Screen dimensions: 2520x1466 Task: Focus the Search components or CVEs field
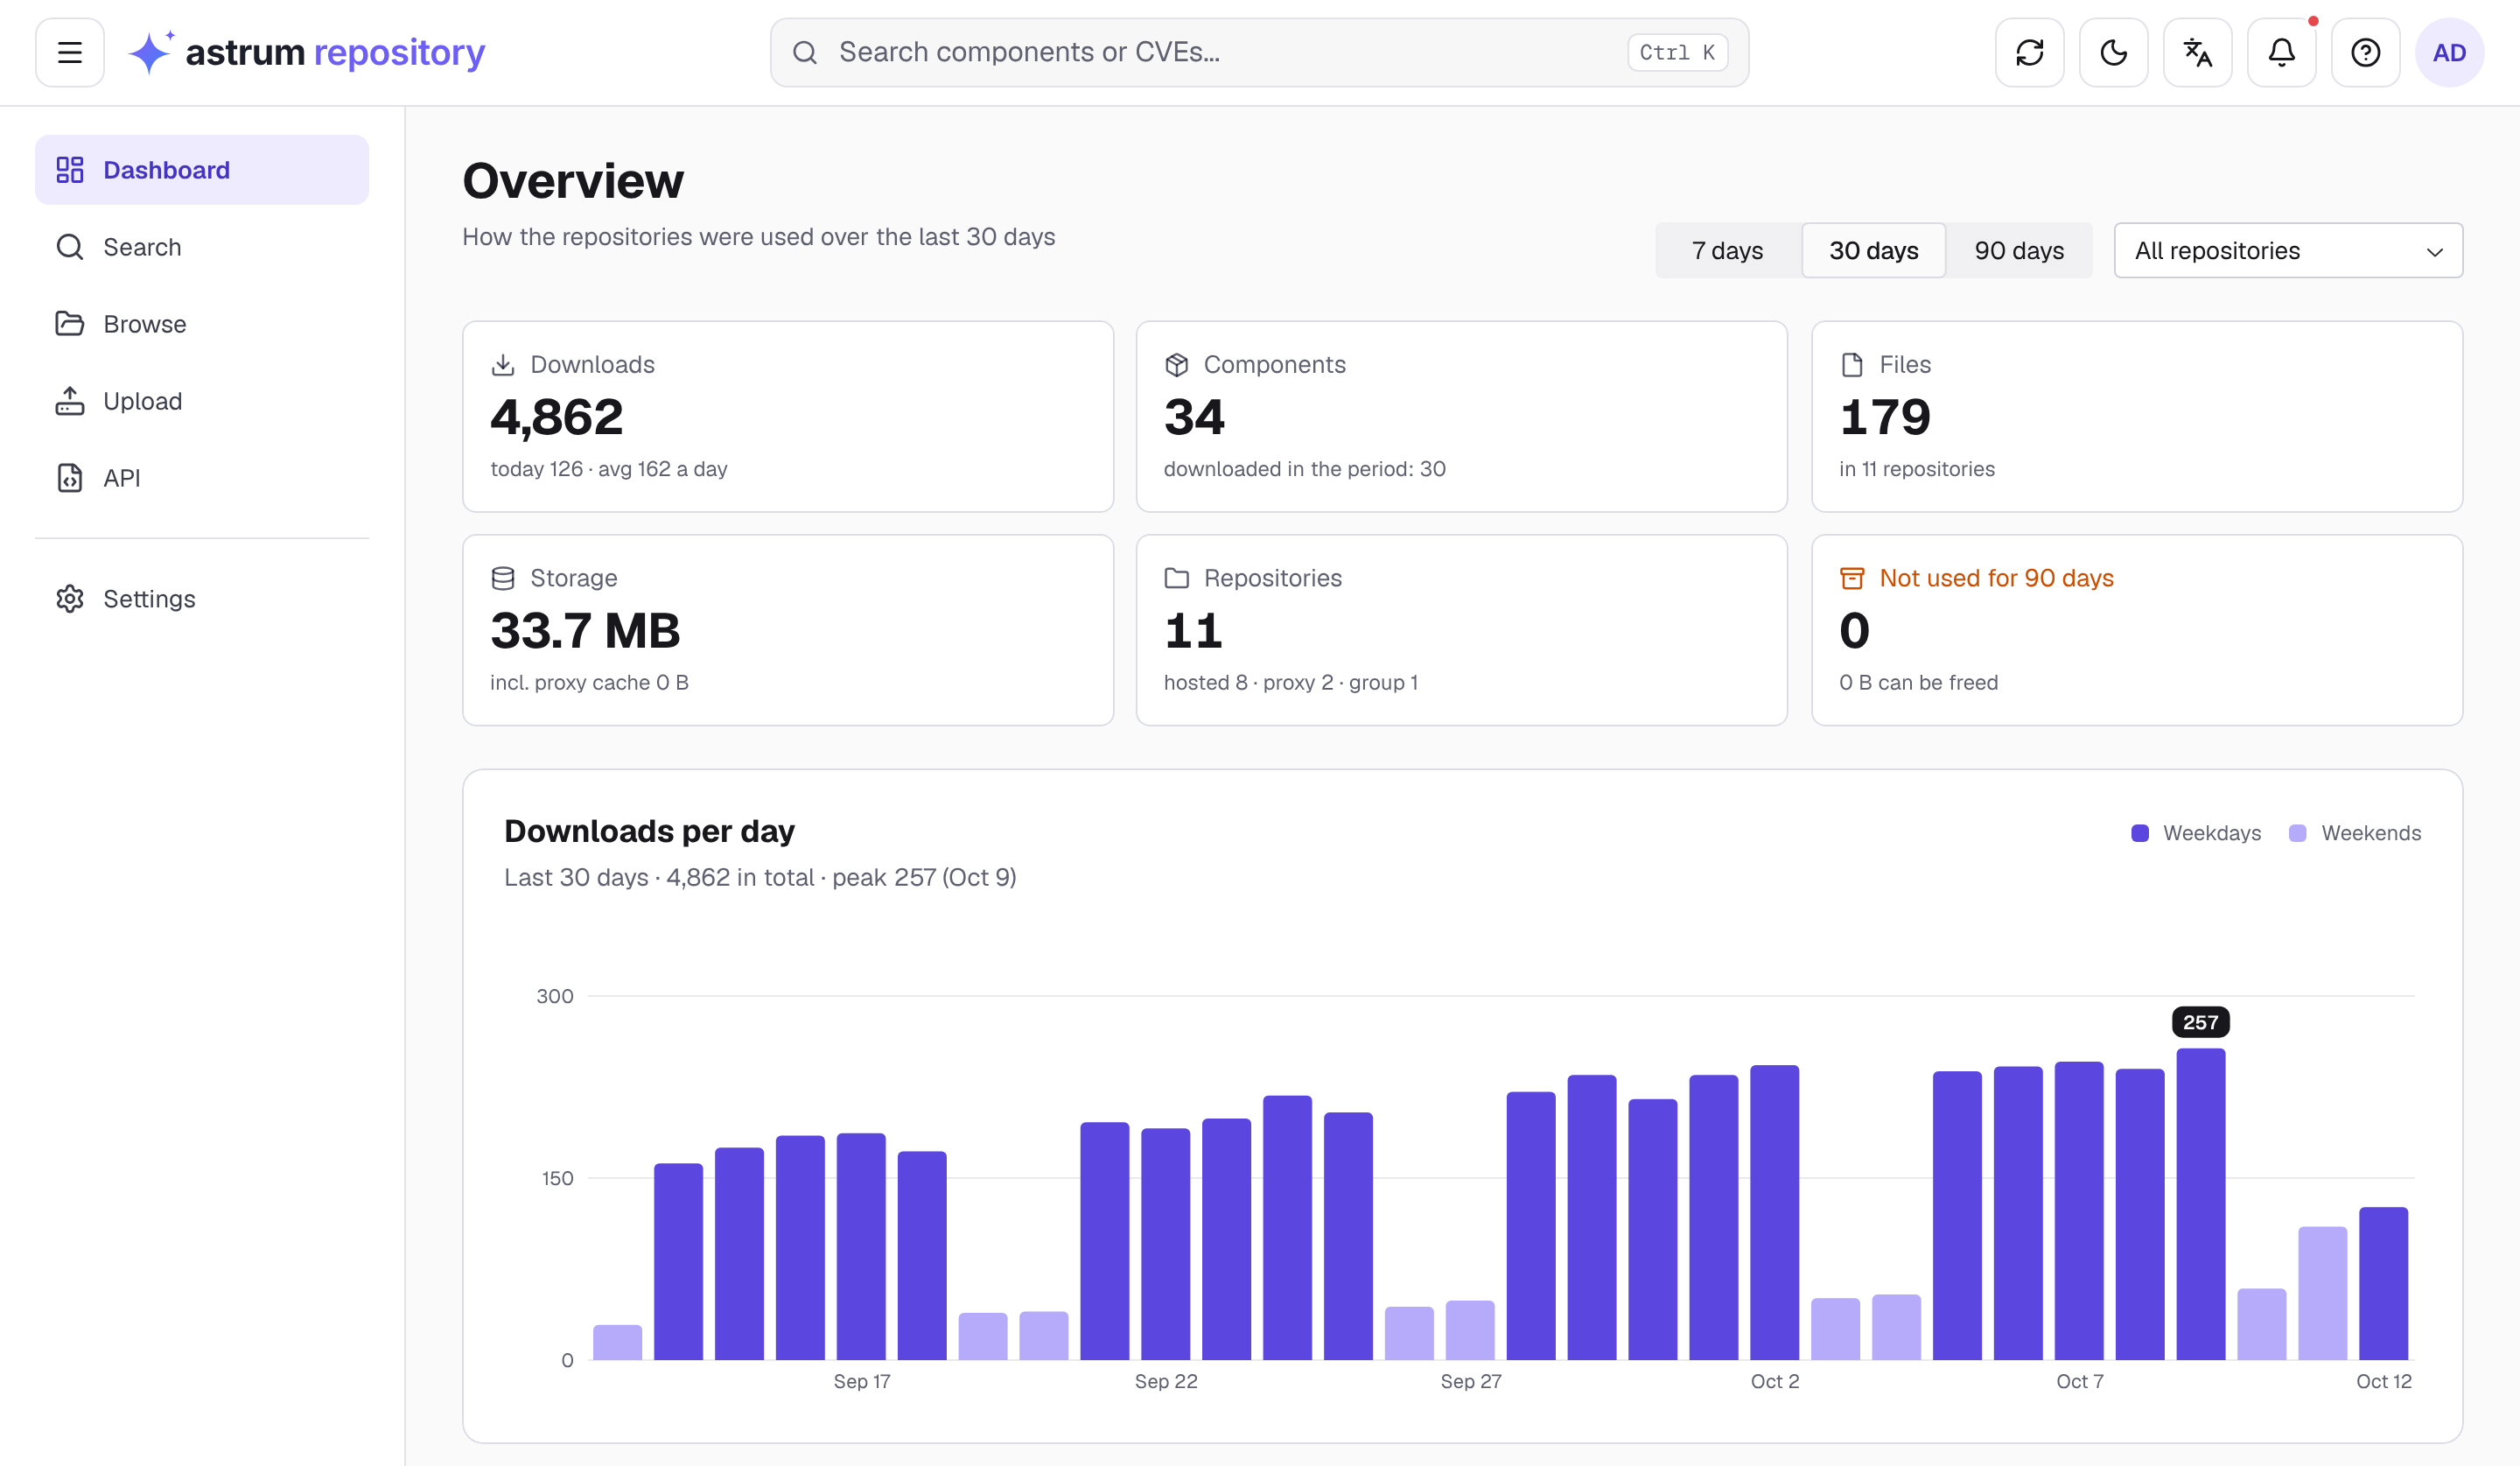1259,52
